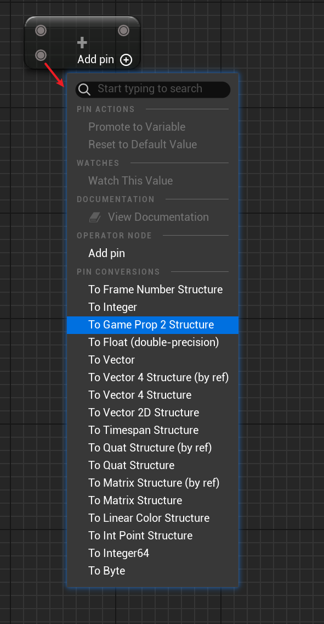Click the large plus symbol on the node
Image resolution: width=324 pixels, height=624 pixels.
pos(82,42)
